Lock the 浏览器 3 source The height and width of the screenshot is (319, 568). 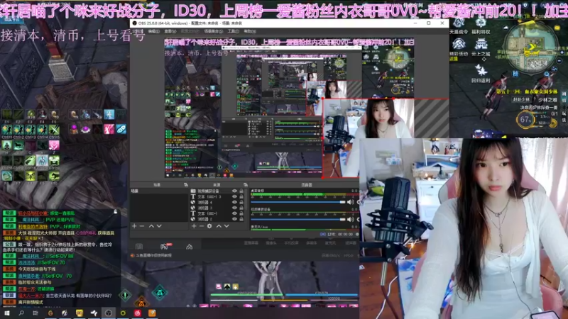coord(241,208)
